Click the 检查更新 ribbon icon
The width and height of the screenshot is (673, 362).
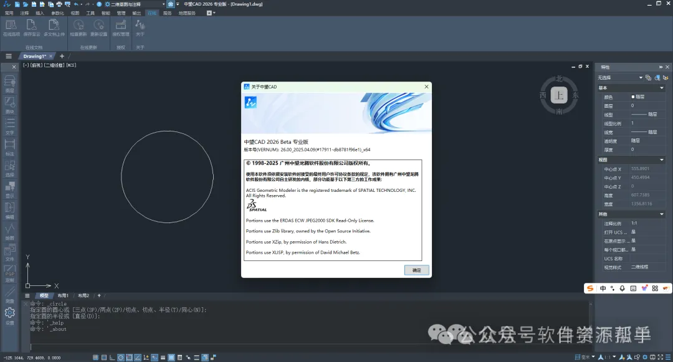(78, 28)
